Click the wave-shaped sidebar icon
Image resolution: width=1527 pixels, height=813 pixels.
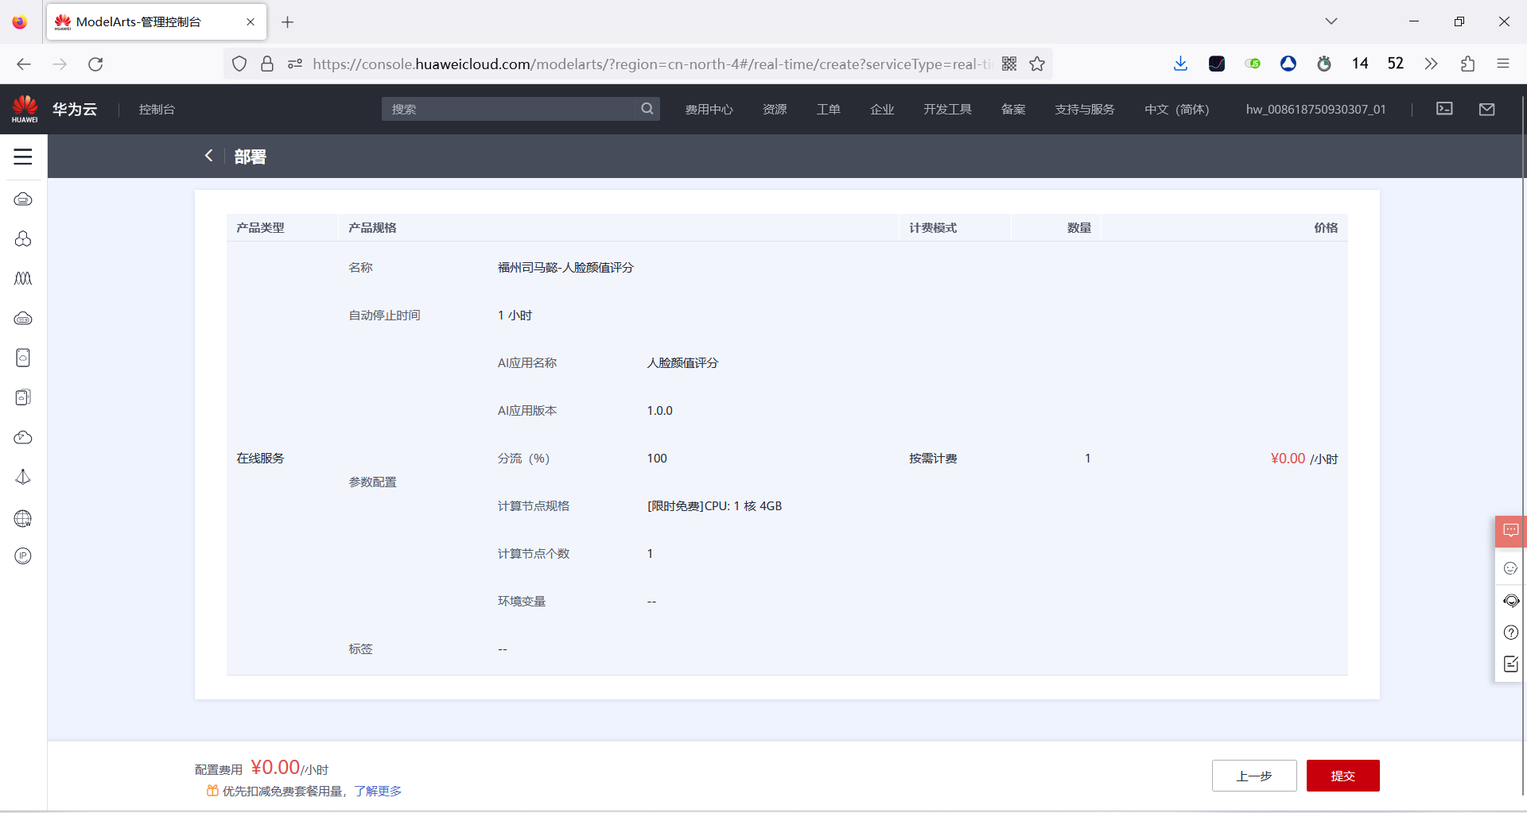click(23, 278)
